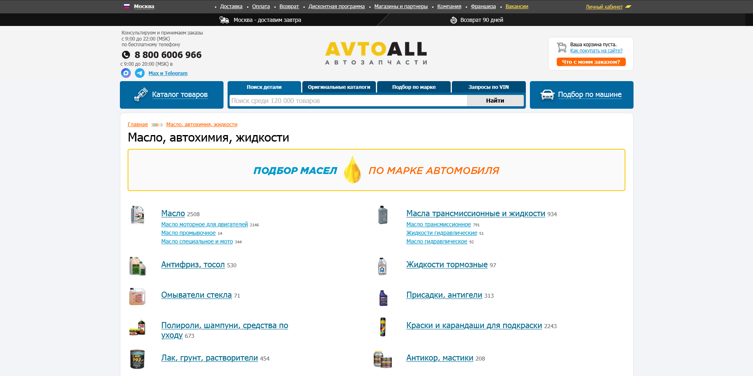Click the 90-day return icon
Viewport: 753px width, 376px height.
point(454,20)
